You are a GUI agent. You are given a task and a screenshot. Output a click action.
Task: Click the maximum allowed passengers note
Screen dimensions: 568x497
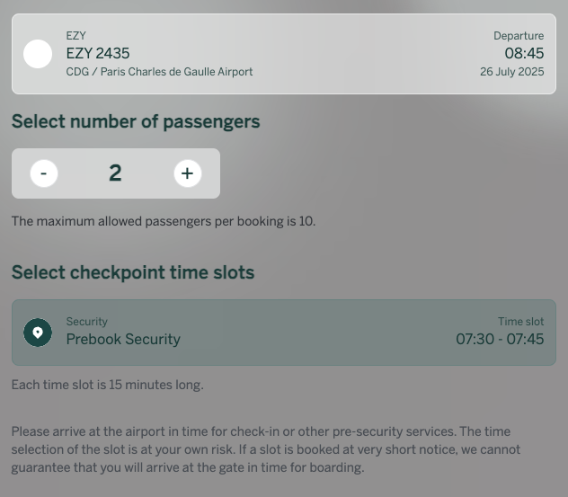(164, 221)
